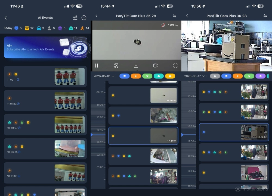This screenshot has height=196, width=272.
Task: Go back from the middle camera screen
Action: click(x=97, y=16)
